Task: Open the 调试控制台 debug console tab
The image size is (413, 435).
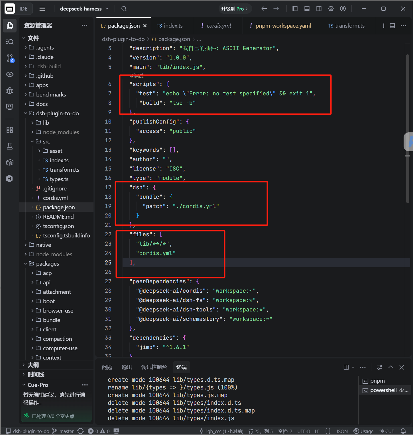Action: [x=154, y=367]
